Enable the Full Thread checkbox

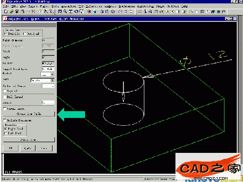[5, 97]
